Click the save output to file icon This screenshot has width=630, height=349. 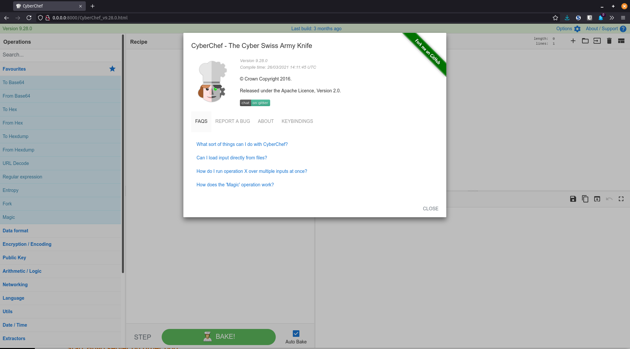click(x=573, y=199)
